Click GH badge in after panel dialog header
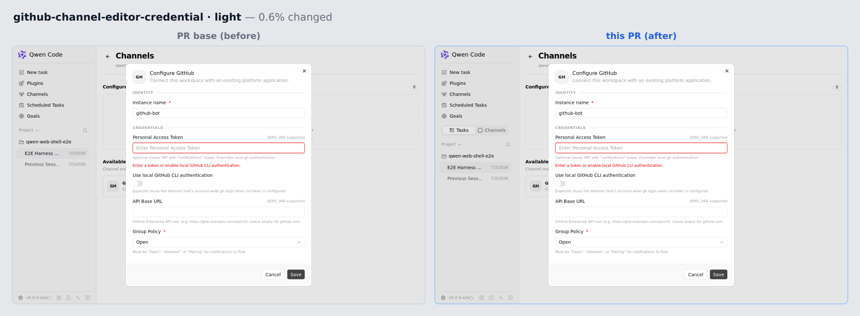 click(562, 77)
